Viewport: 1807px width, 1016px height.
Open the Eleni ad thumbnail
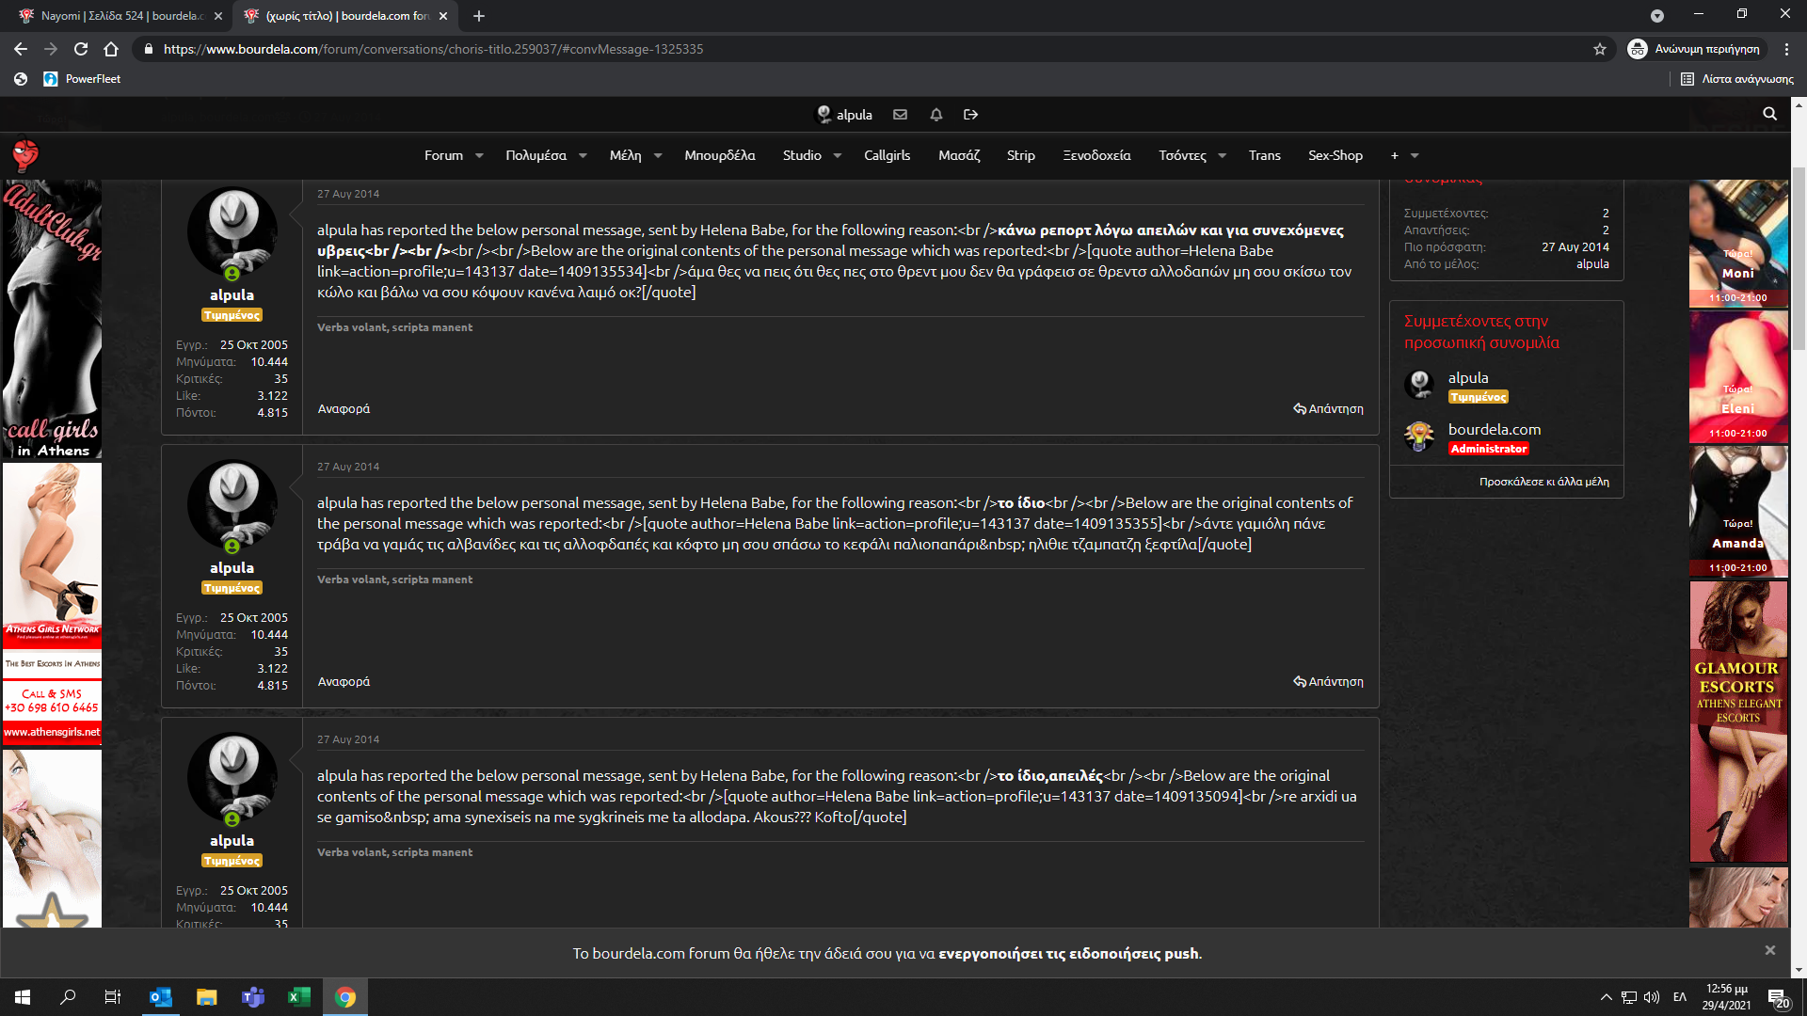1738,376
